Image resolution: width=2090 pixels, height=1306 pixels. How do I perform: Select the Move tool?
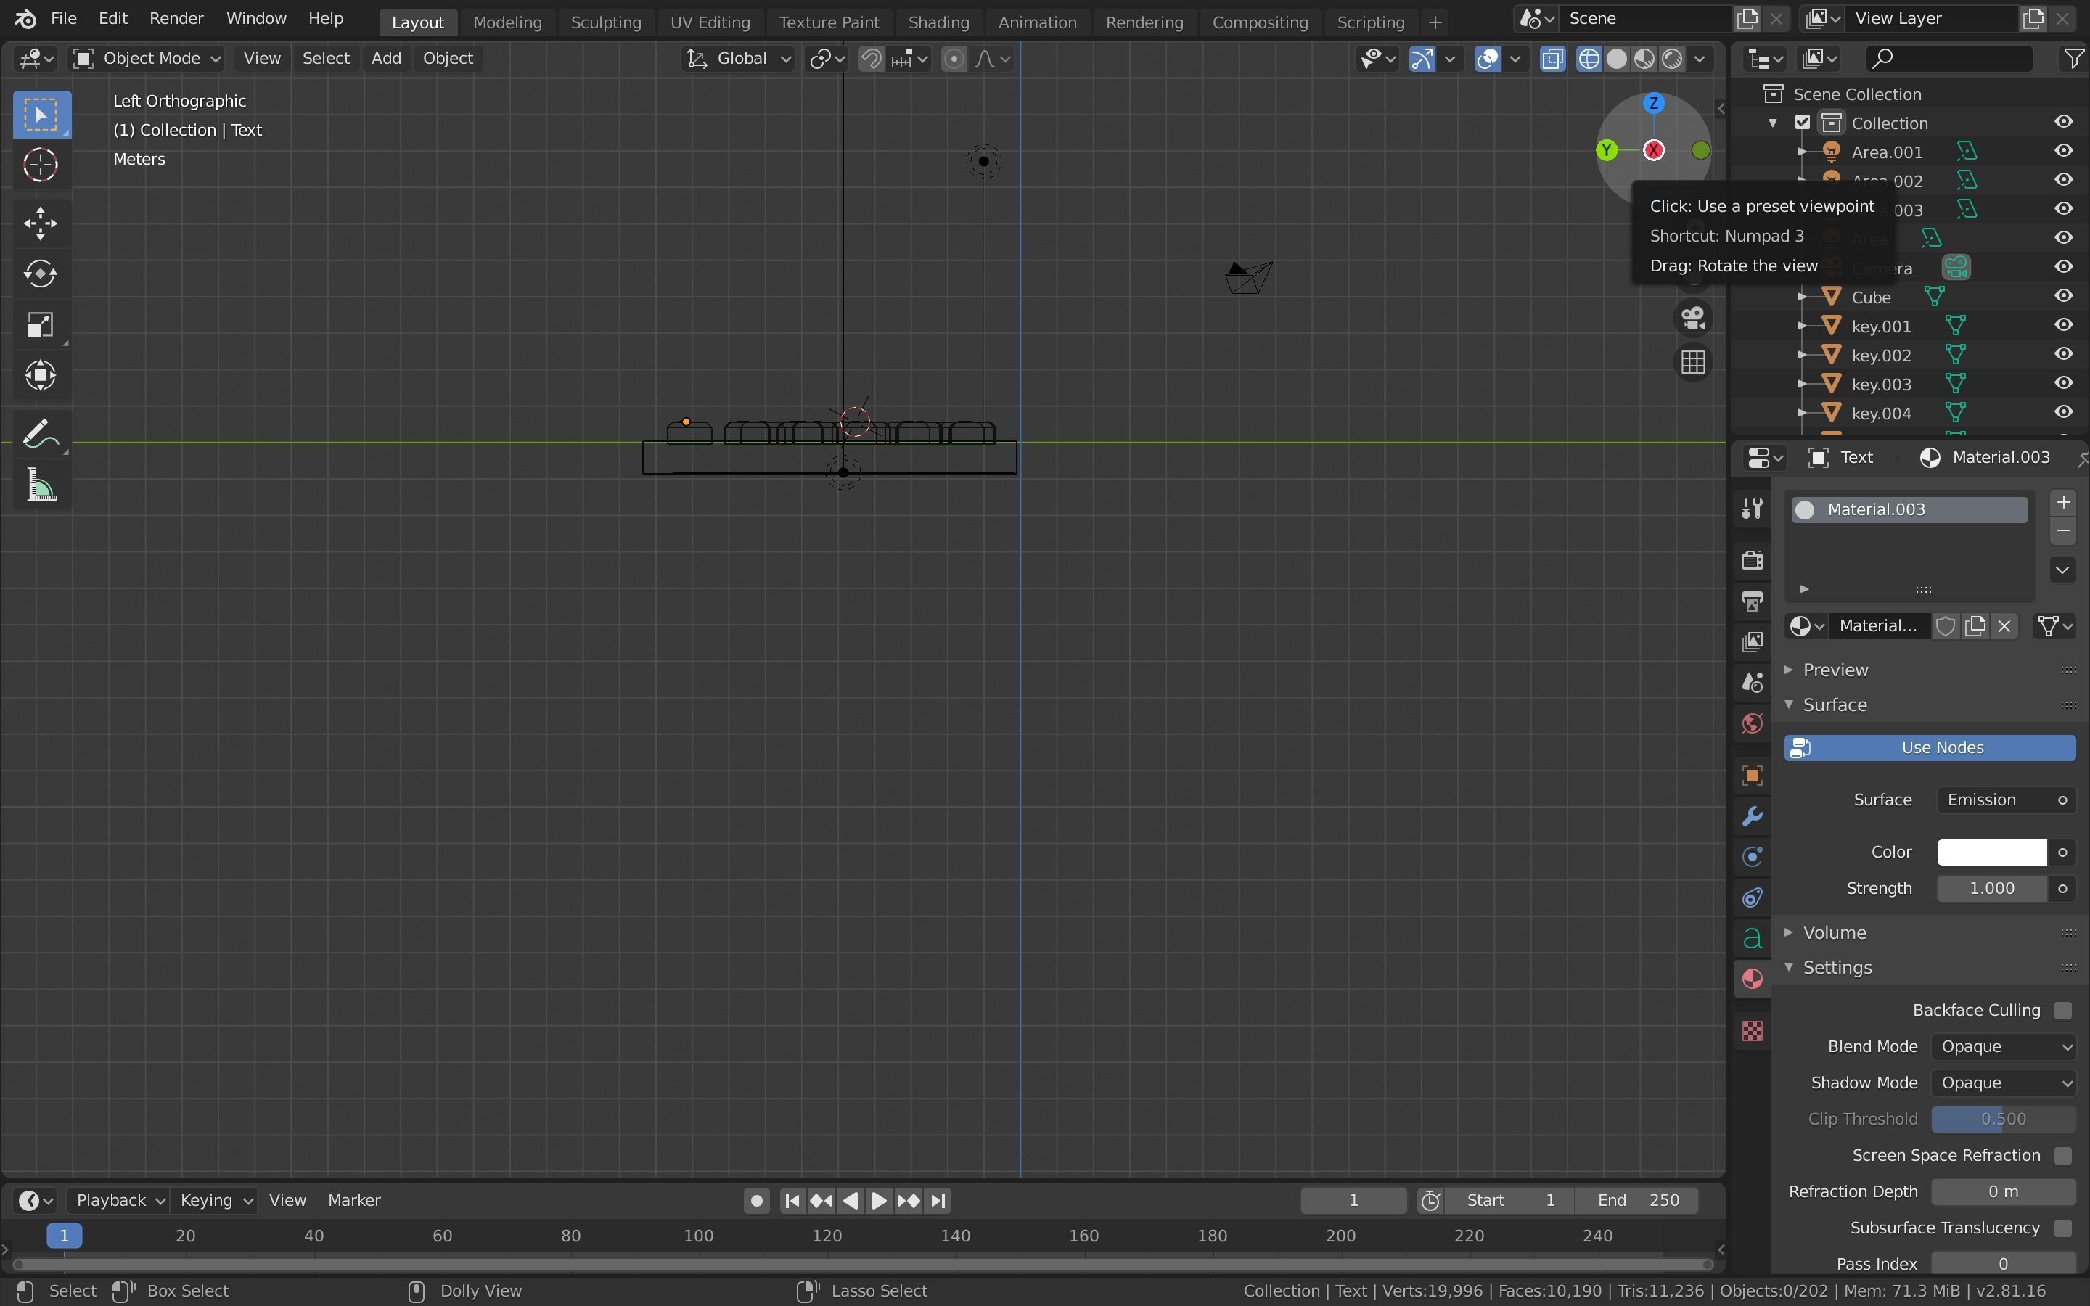click(x=40, y=223)
